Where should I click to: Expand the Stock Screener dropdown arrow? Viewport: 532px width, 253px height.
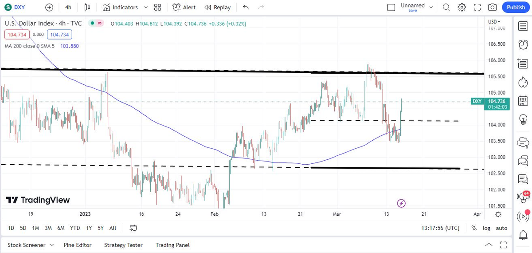(x=52, y=245)
